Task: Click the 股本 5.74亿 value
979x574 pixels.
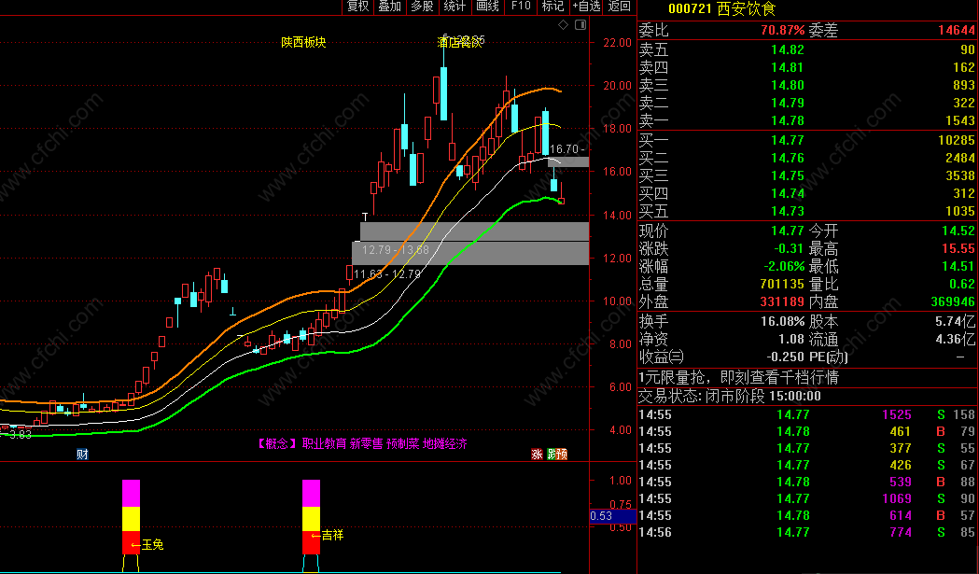Action: pyautogui.click(x=955, y=322)
